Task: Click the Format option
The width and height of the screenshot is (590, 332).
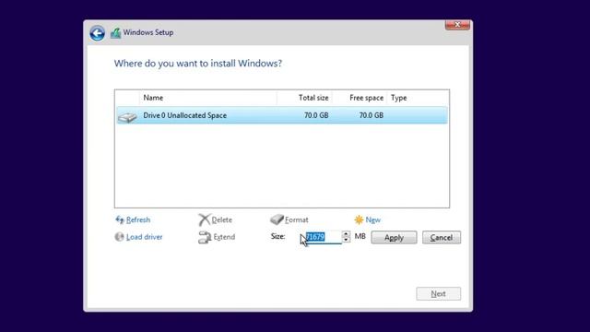Action: (x=297, y=219)
